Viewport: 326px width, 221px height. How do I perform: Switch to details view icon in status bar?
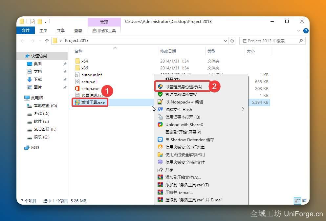297,201
